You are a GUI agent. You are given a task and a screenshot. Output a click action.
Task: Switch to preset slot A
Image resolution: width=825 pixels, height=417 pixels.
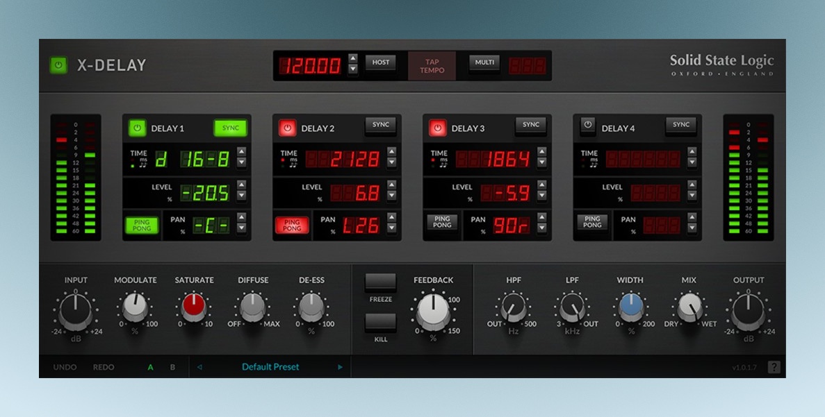coord(151,367)
